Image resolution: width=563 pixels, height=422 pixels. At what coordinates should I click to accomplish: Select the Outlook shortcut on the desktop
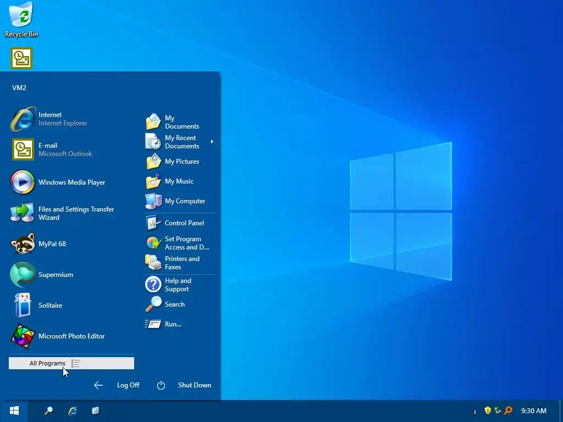point(21,58)
